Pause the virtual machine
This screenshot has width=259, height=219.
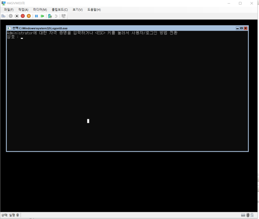click(37, 16)
